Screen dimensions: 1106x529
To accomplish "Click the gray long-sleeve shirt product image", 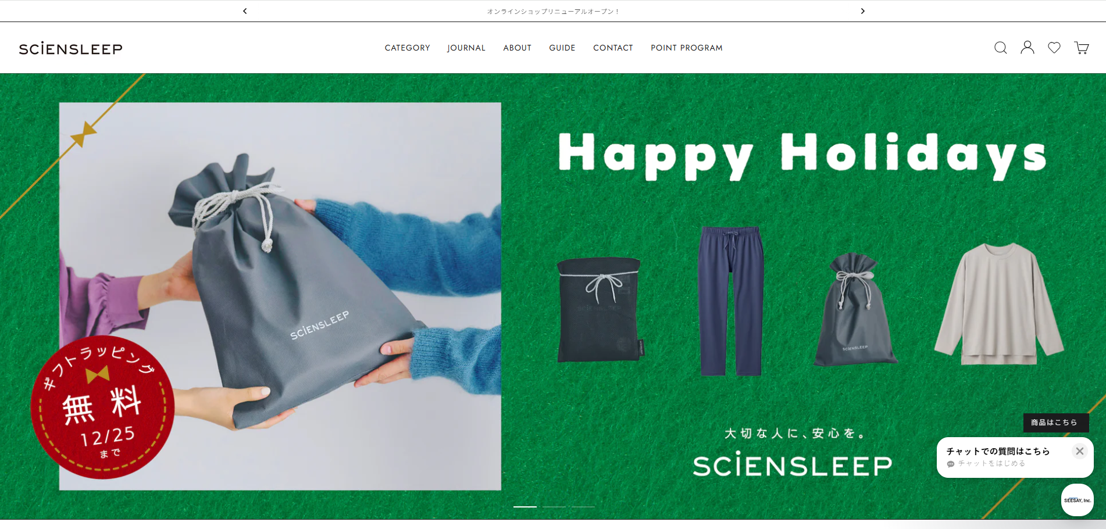I will click(x=998, y=304).
